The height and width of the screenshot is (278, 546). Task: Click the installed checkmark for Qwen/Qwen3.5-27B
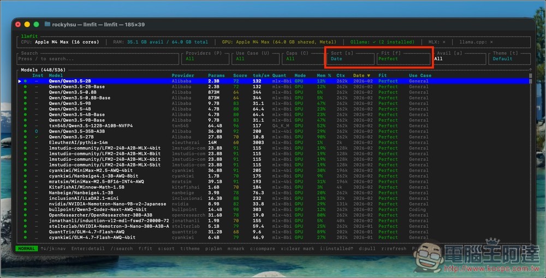pos(37,137)
